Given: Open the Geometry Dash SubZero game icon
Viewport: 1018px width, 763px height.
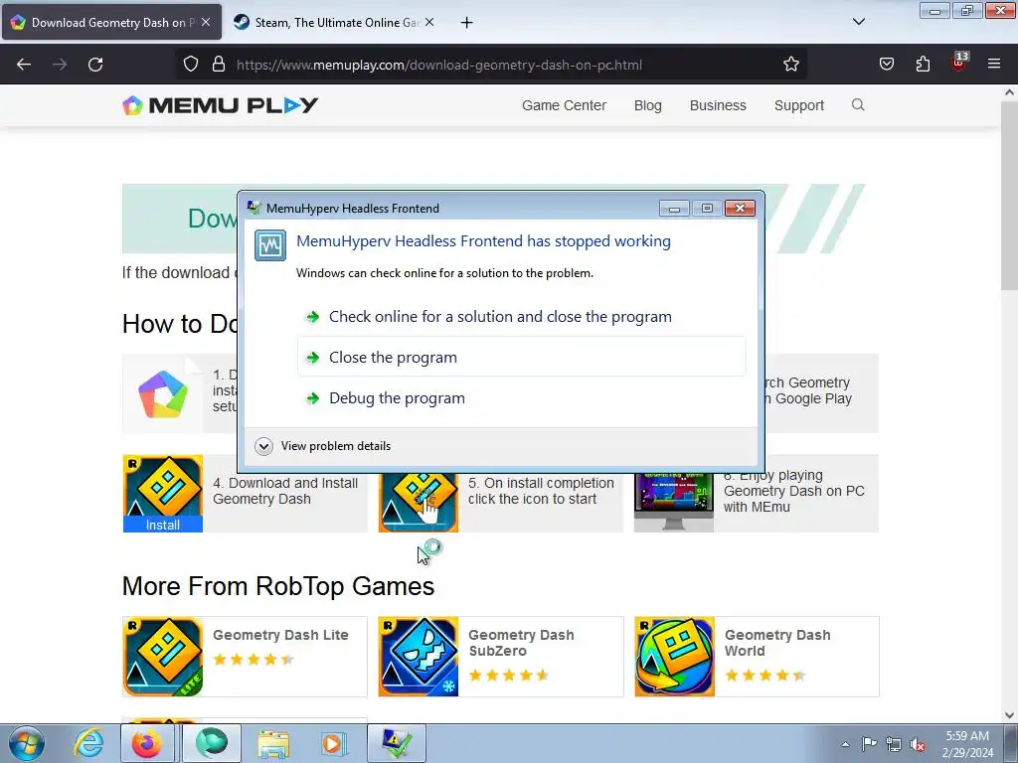Looking at the screenshot, I should coord(419,657).
